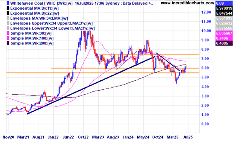Click the black Exponential MA Dy:22 swatch

pyautogui.click(x=8, y=13)
